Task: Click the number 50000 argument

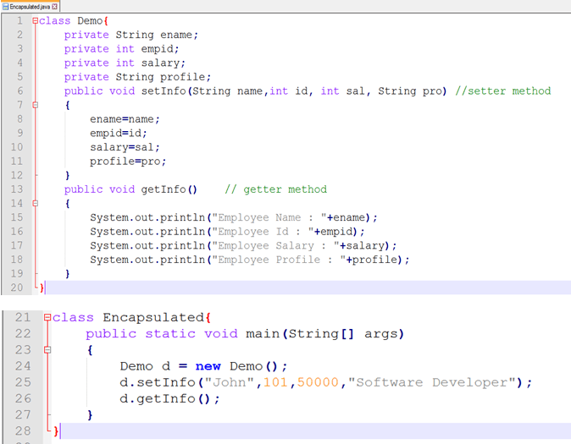Action: (x=318, y=382)
